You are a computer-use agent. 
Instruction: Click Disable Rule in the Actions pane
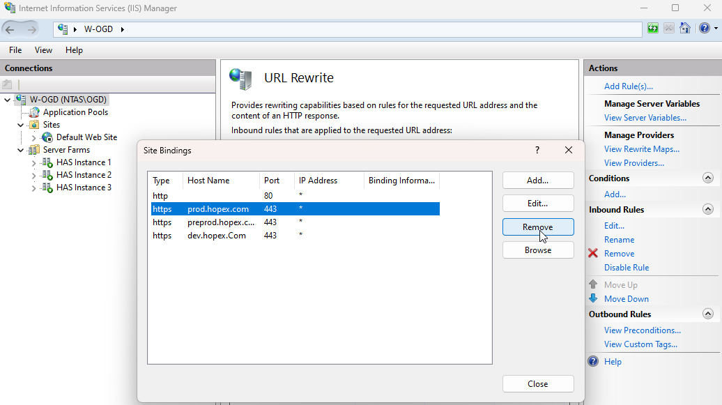[627, 267]
